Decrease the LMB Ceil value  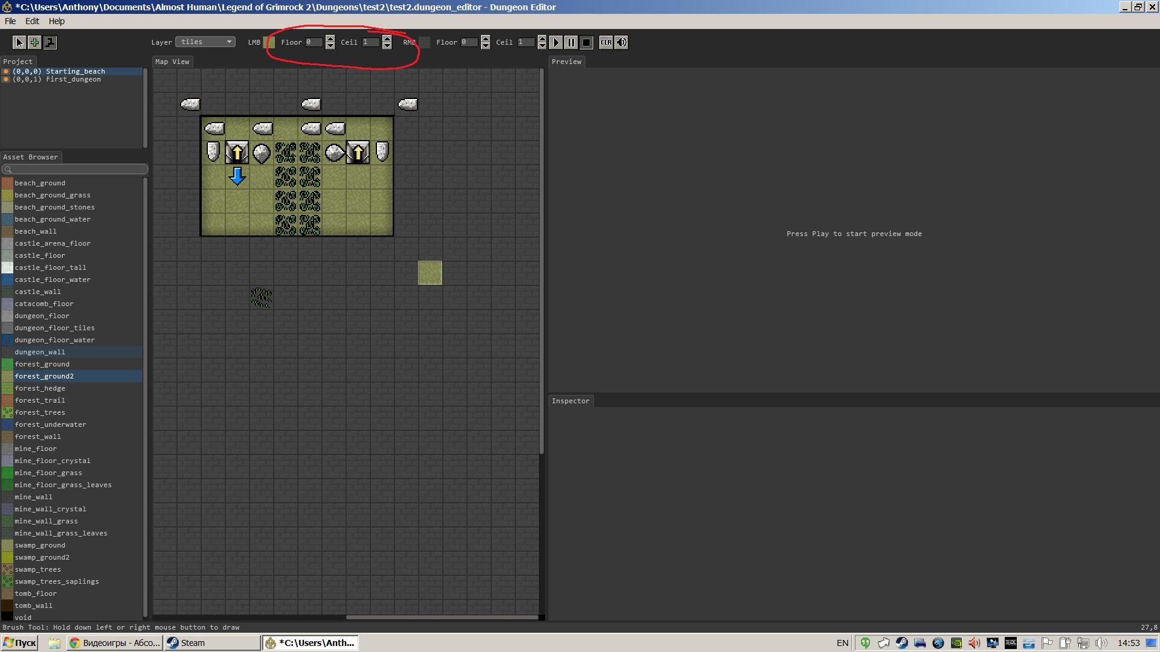click(387, 46)
